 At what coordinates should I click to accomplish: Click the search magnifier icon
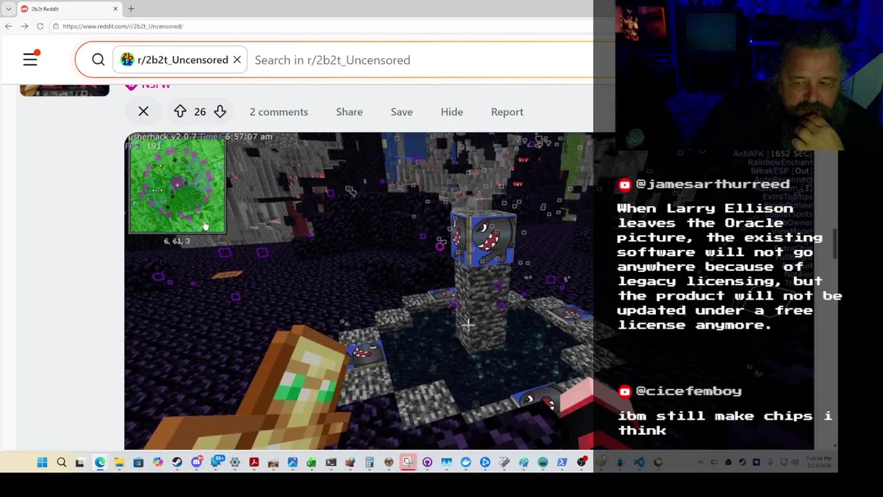coord(98,60)
